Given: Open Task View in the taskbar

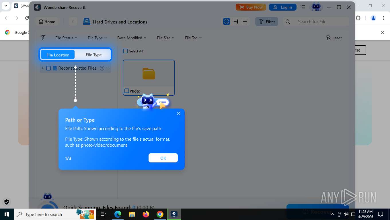Looking at the screenshot, I should (103, 214).
